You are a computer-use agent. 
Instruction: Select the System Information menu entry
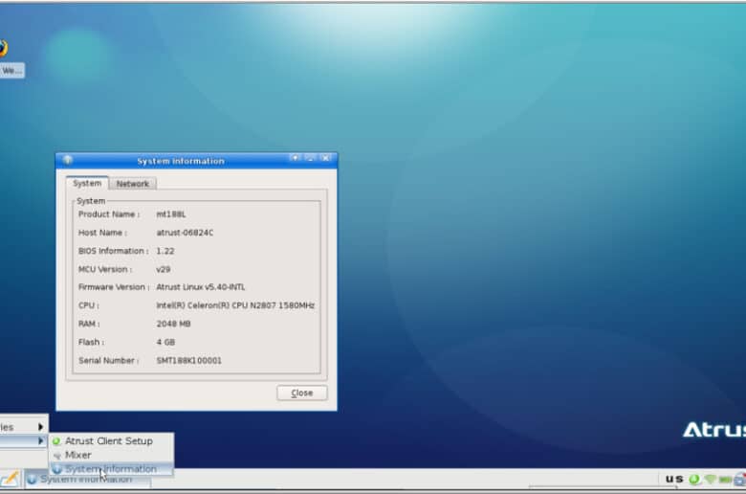(x=111, y=469)
